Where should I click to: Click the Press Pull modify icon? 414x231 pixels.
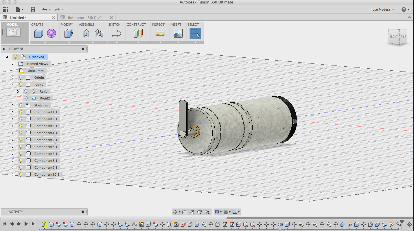[69, 33]
